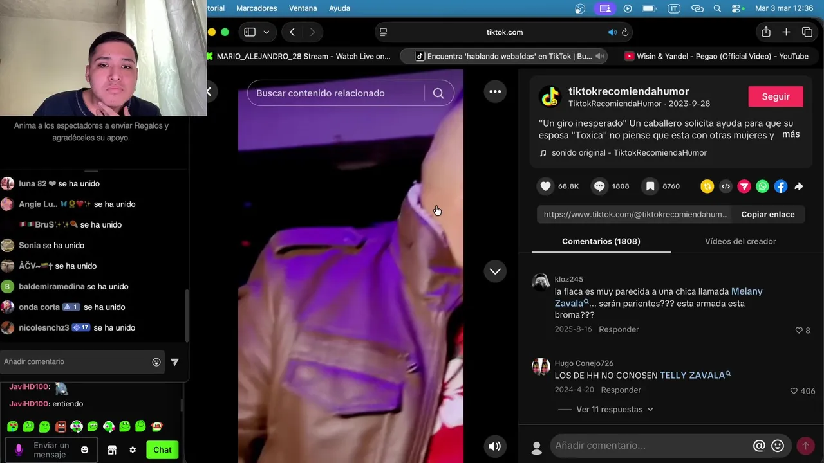Click the purple screen sharing menu bar icon
Screen dimensions: 824x463
click(604, 8)
